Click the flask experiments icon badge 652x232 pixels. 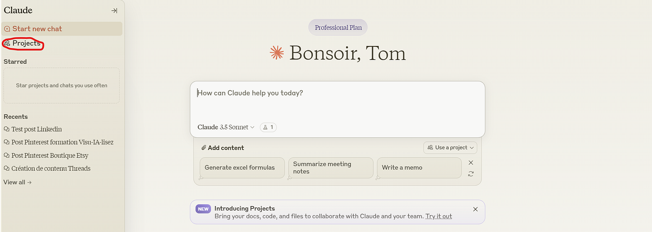point(268,127)
